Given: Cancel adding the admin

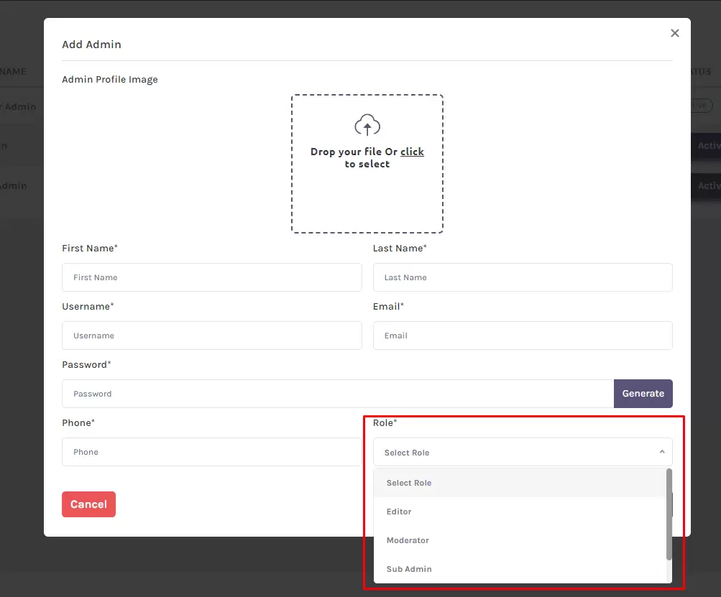Looking at the screenshot, I should (88, 504).
